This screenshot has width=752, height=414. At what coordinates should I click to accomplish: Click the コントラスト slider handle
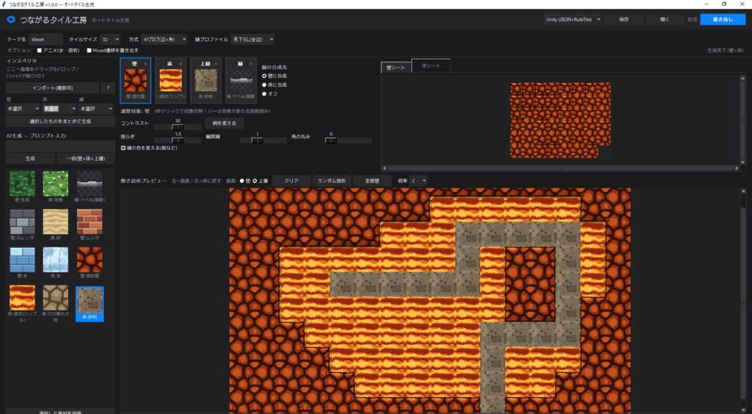178,127
